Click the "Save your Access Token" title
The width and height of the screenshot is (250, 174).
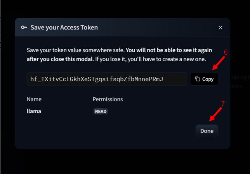coord(64,28)
